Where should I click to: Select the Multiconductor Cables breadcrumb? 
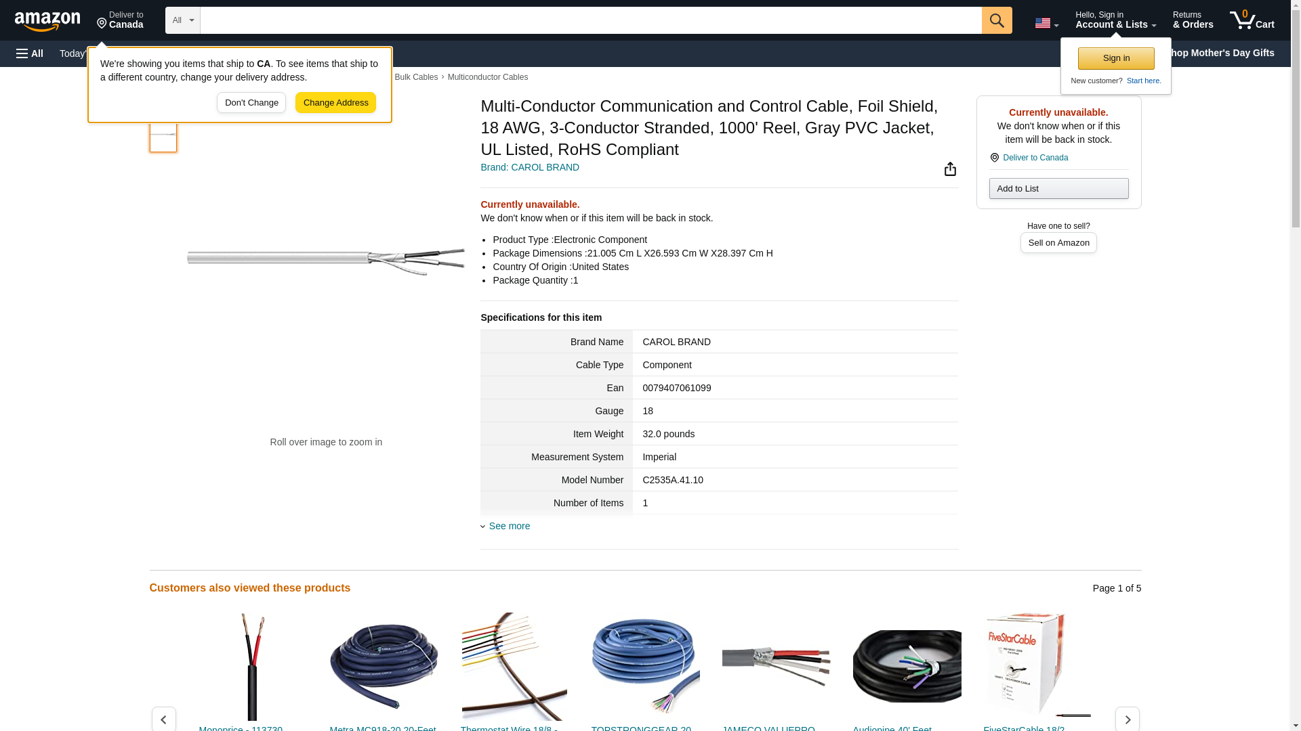point(487,77)
